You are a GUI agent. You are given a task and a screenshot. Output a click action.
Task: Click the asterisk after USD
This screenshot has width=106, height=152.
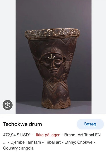pyautogui.click(x=29, y=134)
